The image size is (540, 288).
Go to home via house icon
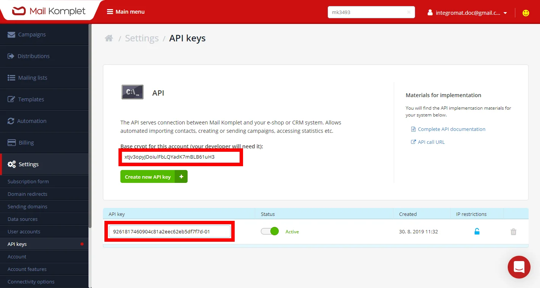109,38
